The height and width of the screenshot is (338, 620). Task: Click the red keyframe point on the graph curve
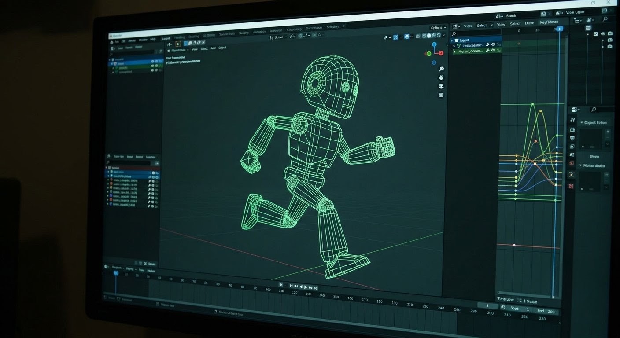536,141
